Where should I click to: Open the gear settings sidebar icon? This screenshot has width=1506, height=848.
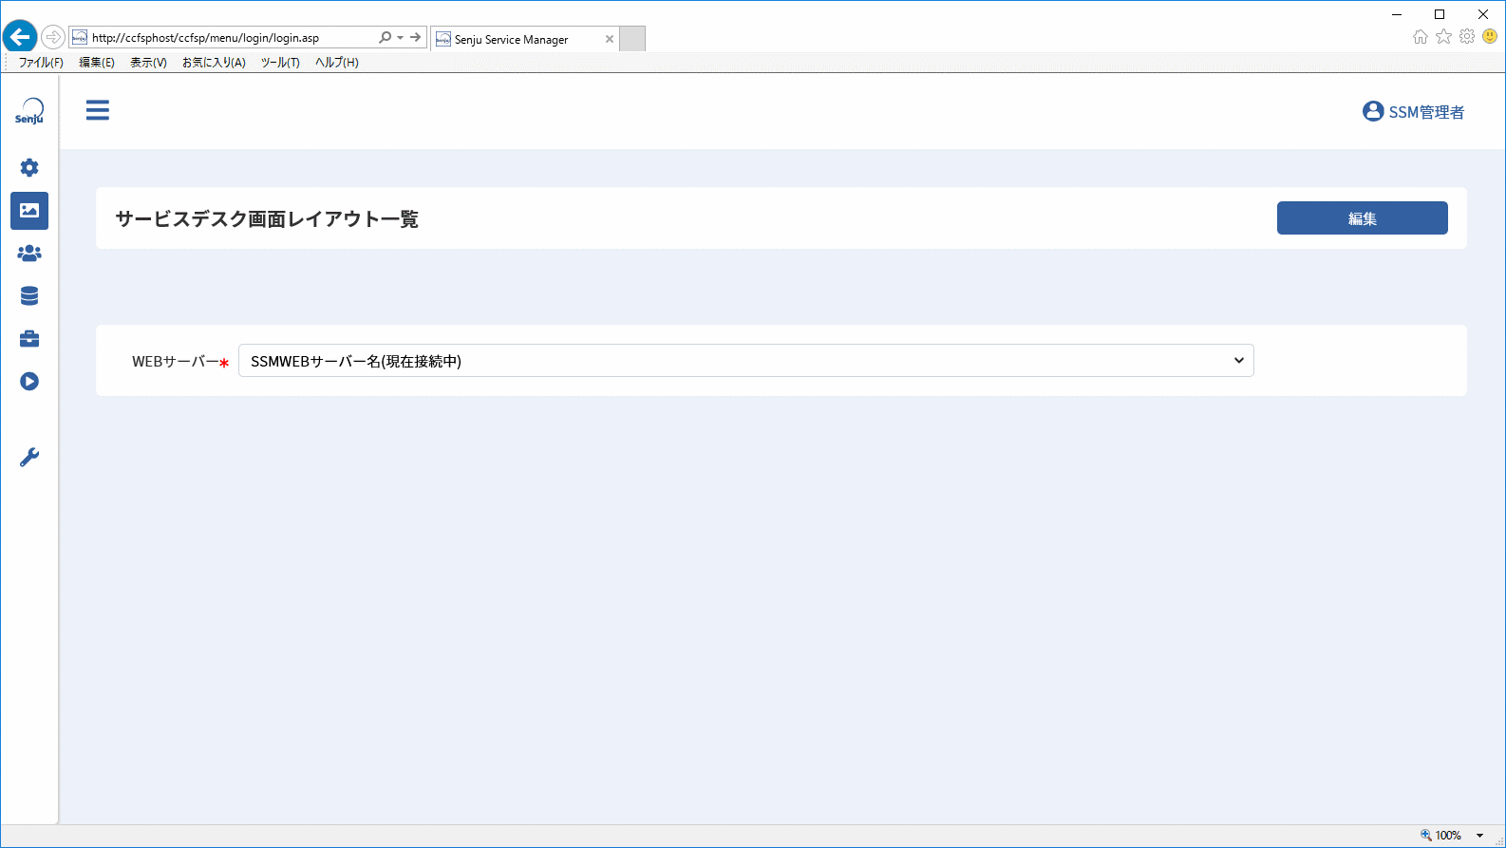(29, 168)
